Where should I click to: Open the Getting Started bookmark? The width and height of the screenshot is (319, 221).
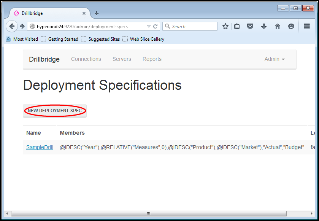(59, 39)
